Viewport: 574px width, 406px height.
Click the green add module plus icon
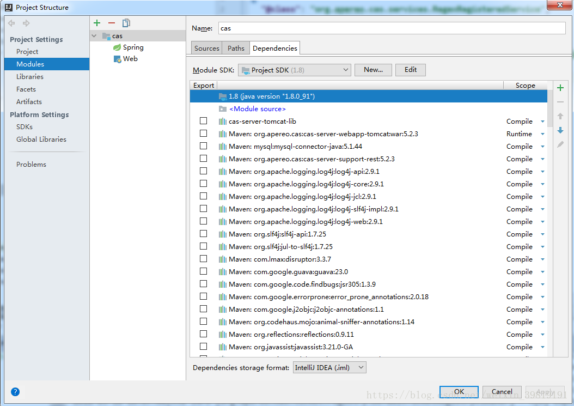click(97, 23)
